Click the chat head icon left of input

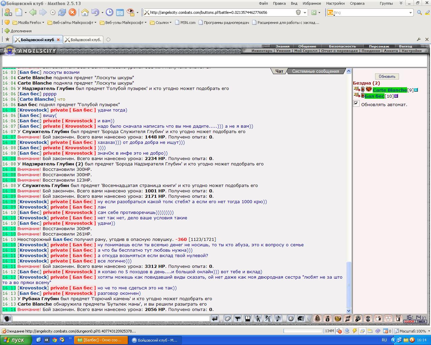(7, 318)
